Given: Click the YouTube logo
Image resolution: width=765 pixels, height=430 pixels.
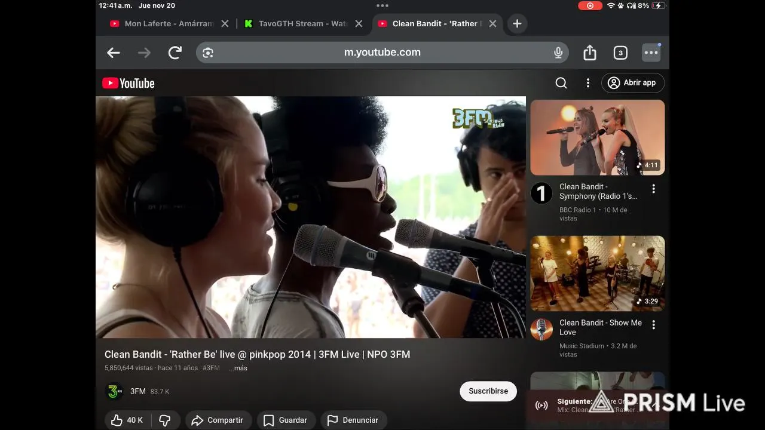Looking at the screenshot, I should (x=128, y=83).
